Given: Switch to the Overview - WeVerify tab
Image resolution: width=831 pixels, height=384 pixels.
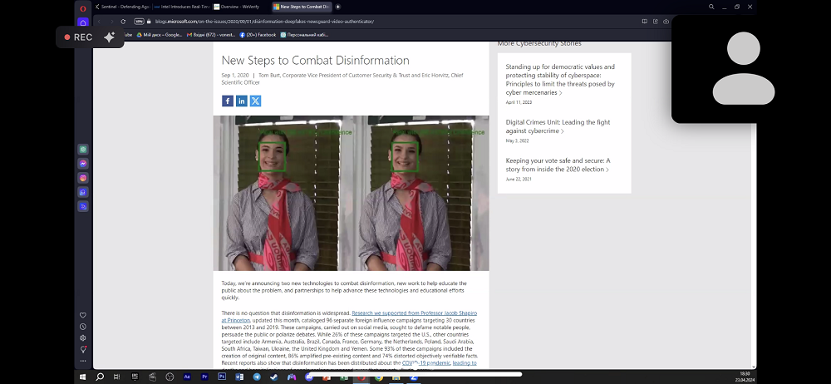Looking at the screenshot, I should pyautogui.click(x=239, y=7).
